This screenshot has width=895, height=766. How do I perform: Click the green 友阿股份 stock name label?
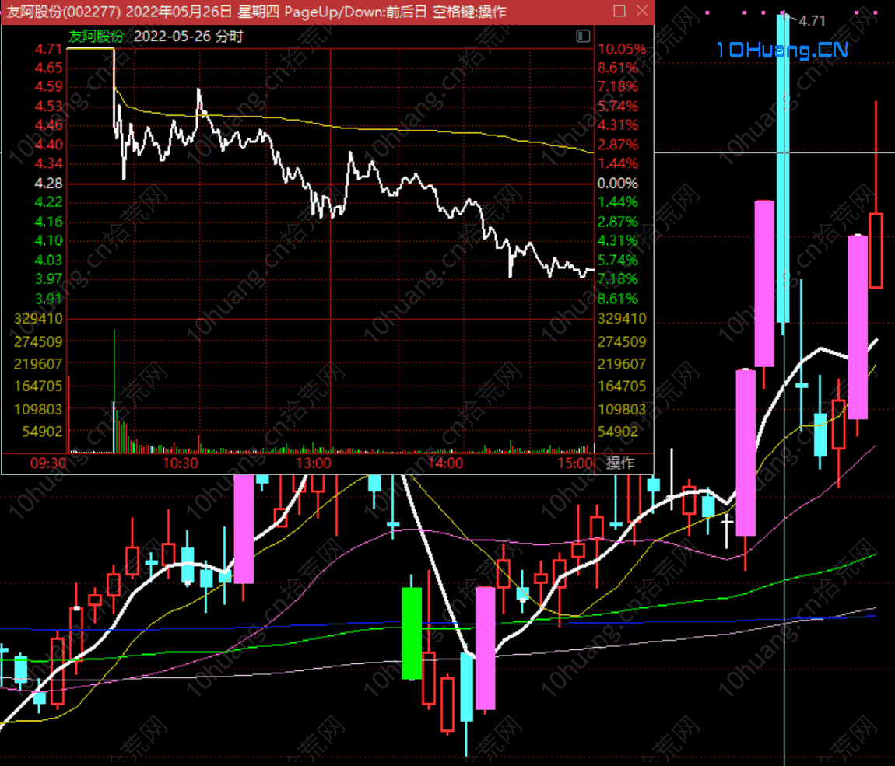click(x=96, y=37)
